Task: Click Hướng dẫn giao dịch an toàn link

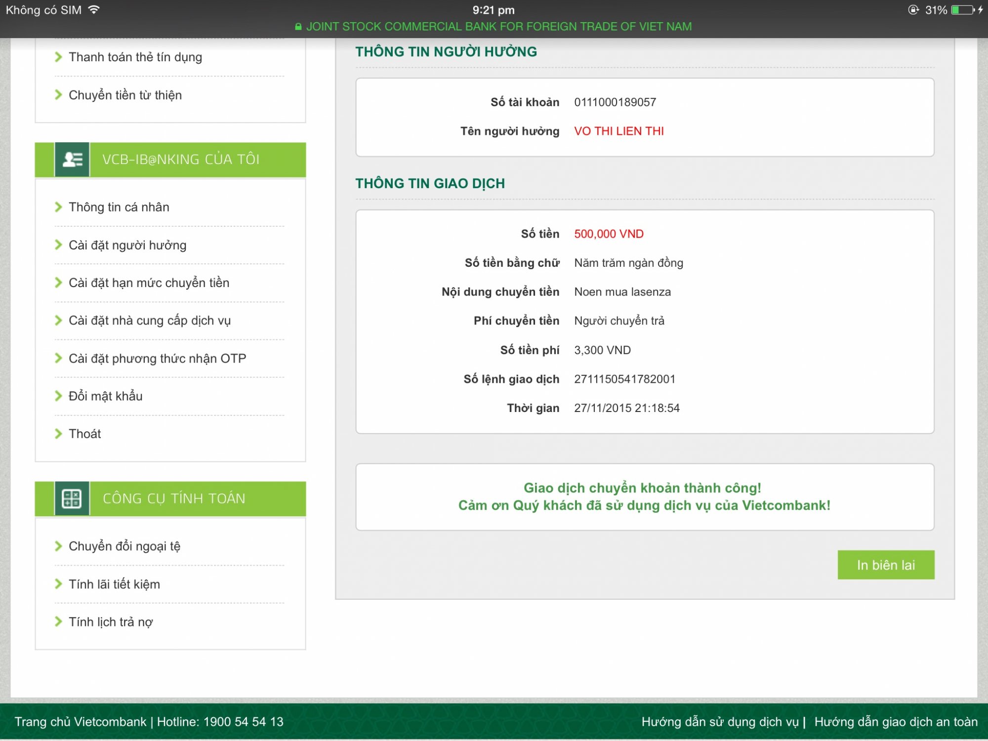Action: pyautogui.click(x=896, y=722)
